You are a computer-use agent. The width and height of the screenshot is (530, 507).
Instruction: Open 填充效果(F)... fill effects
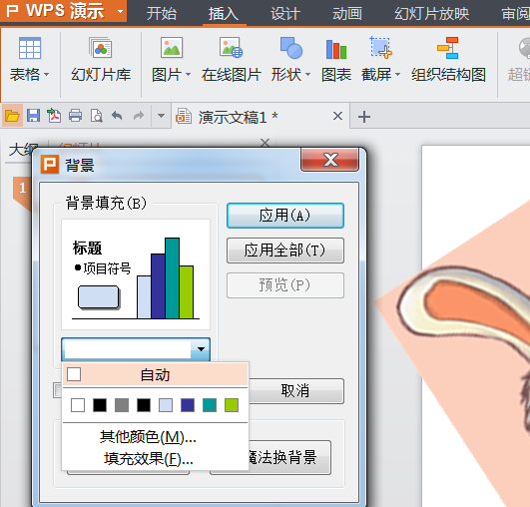(x=149, y=459)
